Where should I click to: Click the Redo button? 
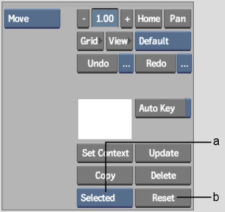pos(155,63)
